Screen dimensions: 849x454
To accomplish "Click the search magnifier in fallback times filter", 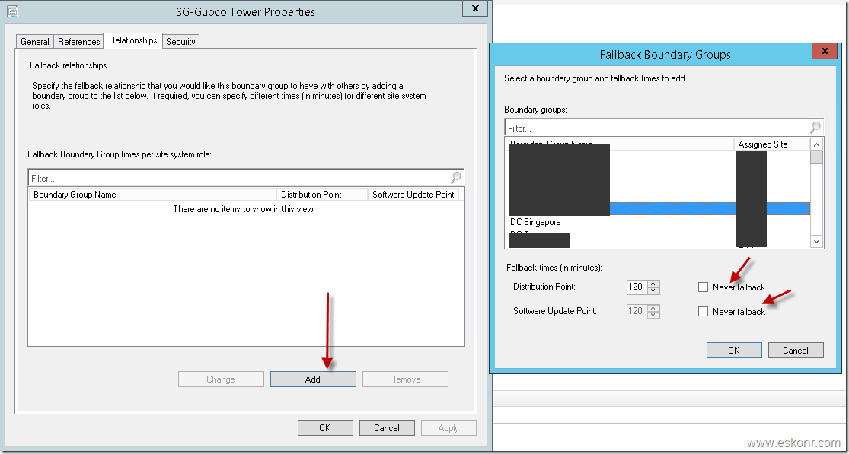I will 456,178.
